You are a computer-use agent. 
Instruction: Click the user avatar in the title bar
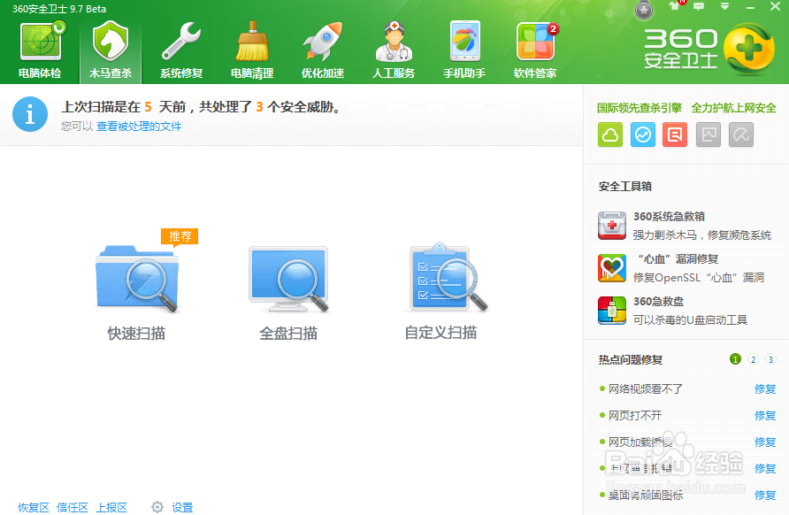642,11
